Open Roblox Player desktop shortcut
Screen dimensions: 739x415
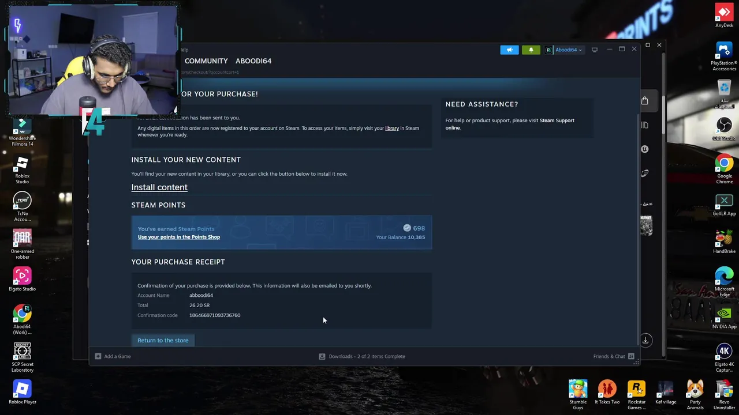[22, 393]
